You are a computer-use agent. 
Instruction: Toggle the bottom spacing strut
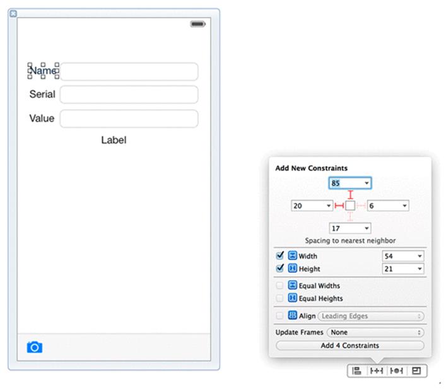coord(351,216)
